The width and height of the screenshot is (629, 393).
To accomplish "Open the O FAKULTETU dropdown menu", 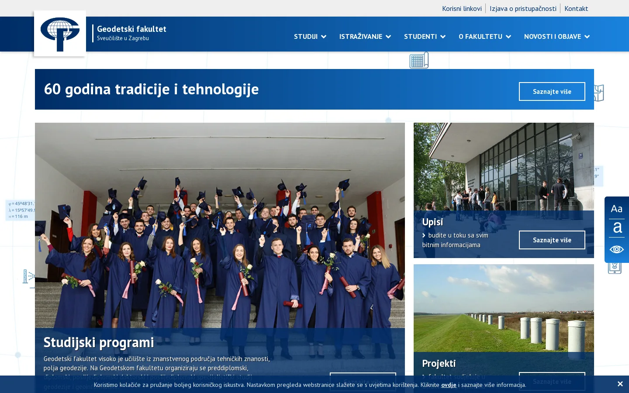I will [x=485, y=37].
